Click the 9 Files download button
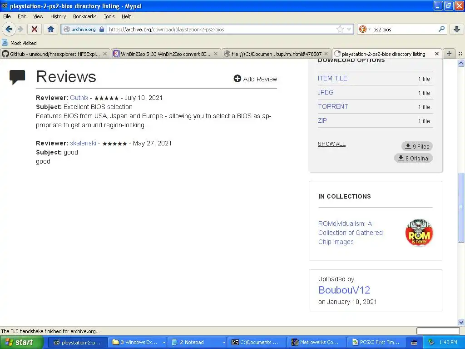This screenshot has width=465, height=349. click(417, 146)
